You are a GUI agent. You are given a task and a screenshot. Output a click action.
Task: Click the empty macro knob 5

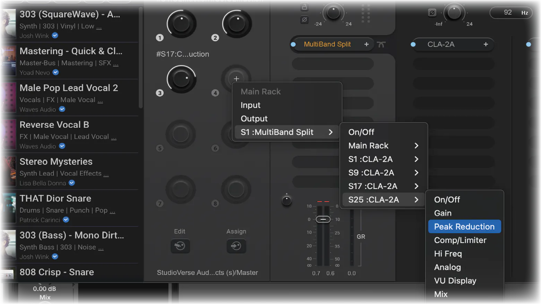181,134
